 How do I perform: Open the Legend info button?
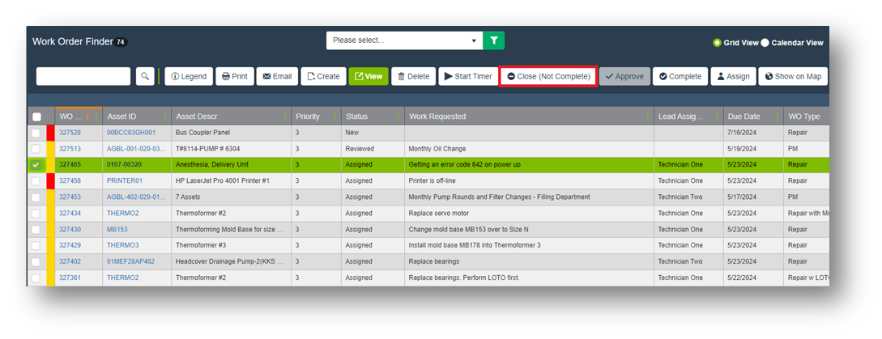pyautogui.click(x=189, y=76)
